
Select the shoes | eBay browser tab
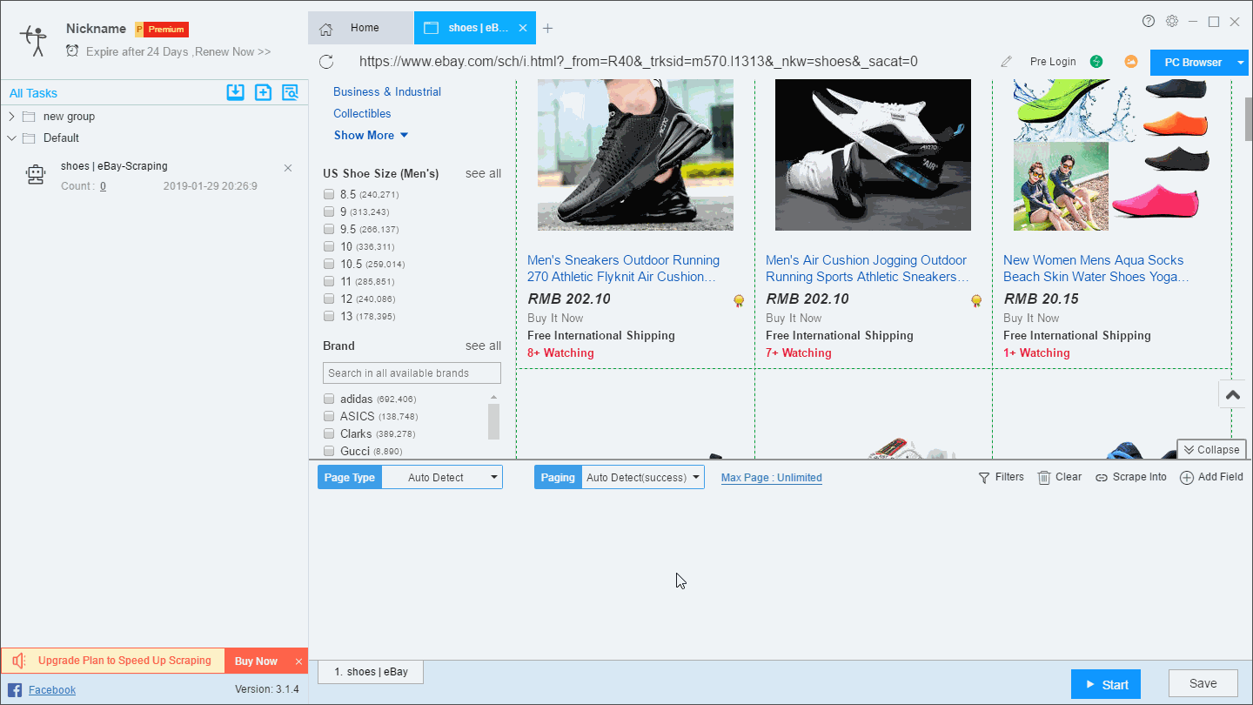475,28
